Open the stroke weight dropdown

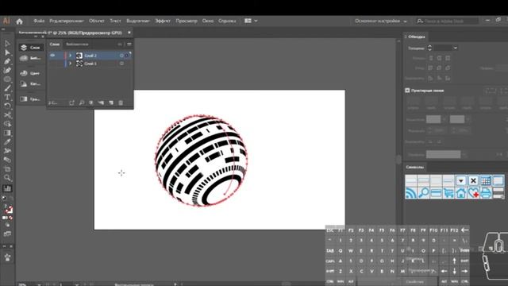[455, 48]
